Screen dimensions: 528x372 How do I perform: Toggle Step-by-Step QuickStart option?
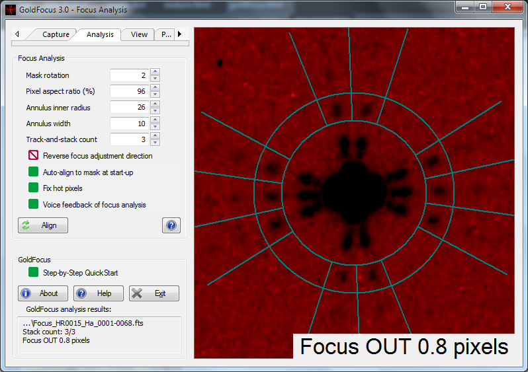tap(33, 272)
